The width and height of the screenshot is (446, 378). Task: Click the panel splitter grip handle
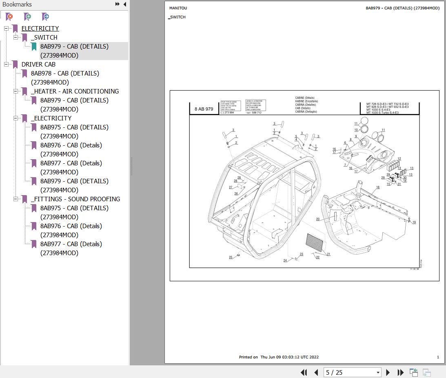pyautogui.click(x=131, y=166)
